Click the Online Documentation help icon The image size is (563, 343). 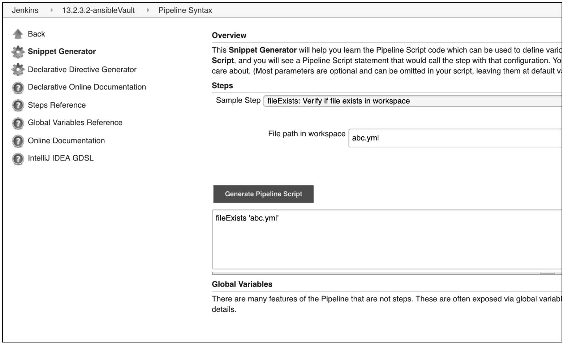point(18,141)
